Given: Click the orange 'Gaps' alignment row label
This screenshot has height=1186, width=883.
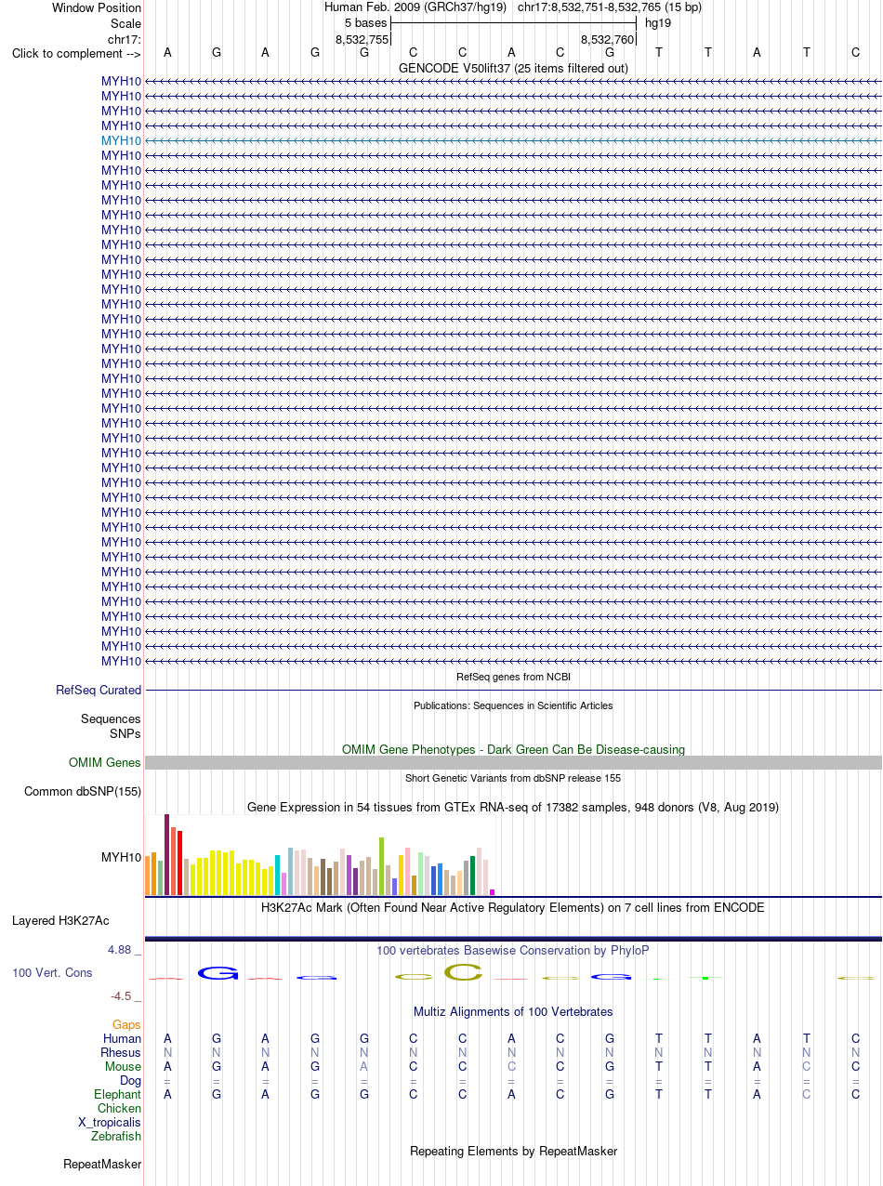Looking at the screenshot, I should (126, 1024).
